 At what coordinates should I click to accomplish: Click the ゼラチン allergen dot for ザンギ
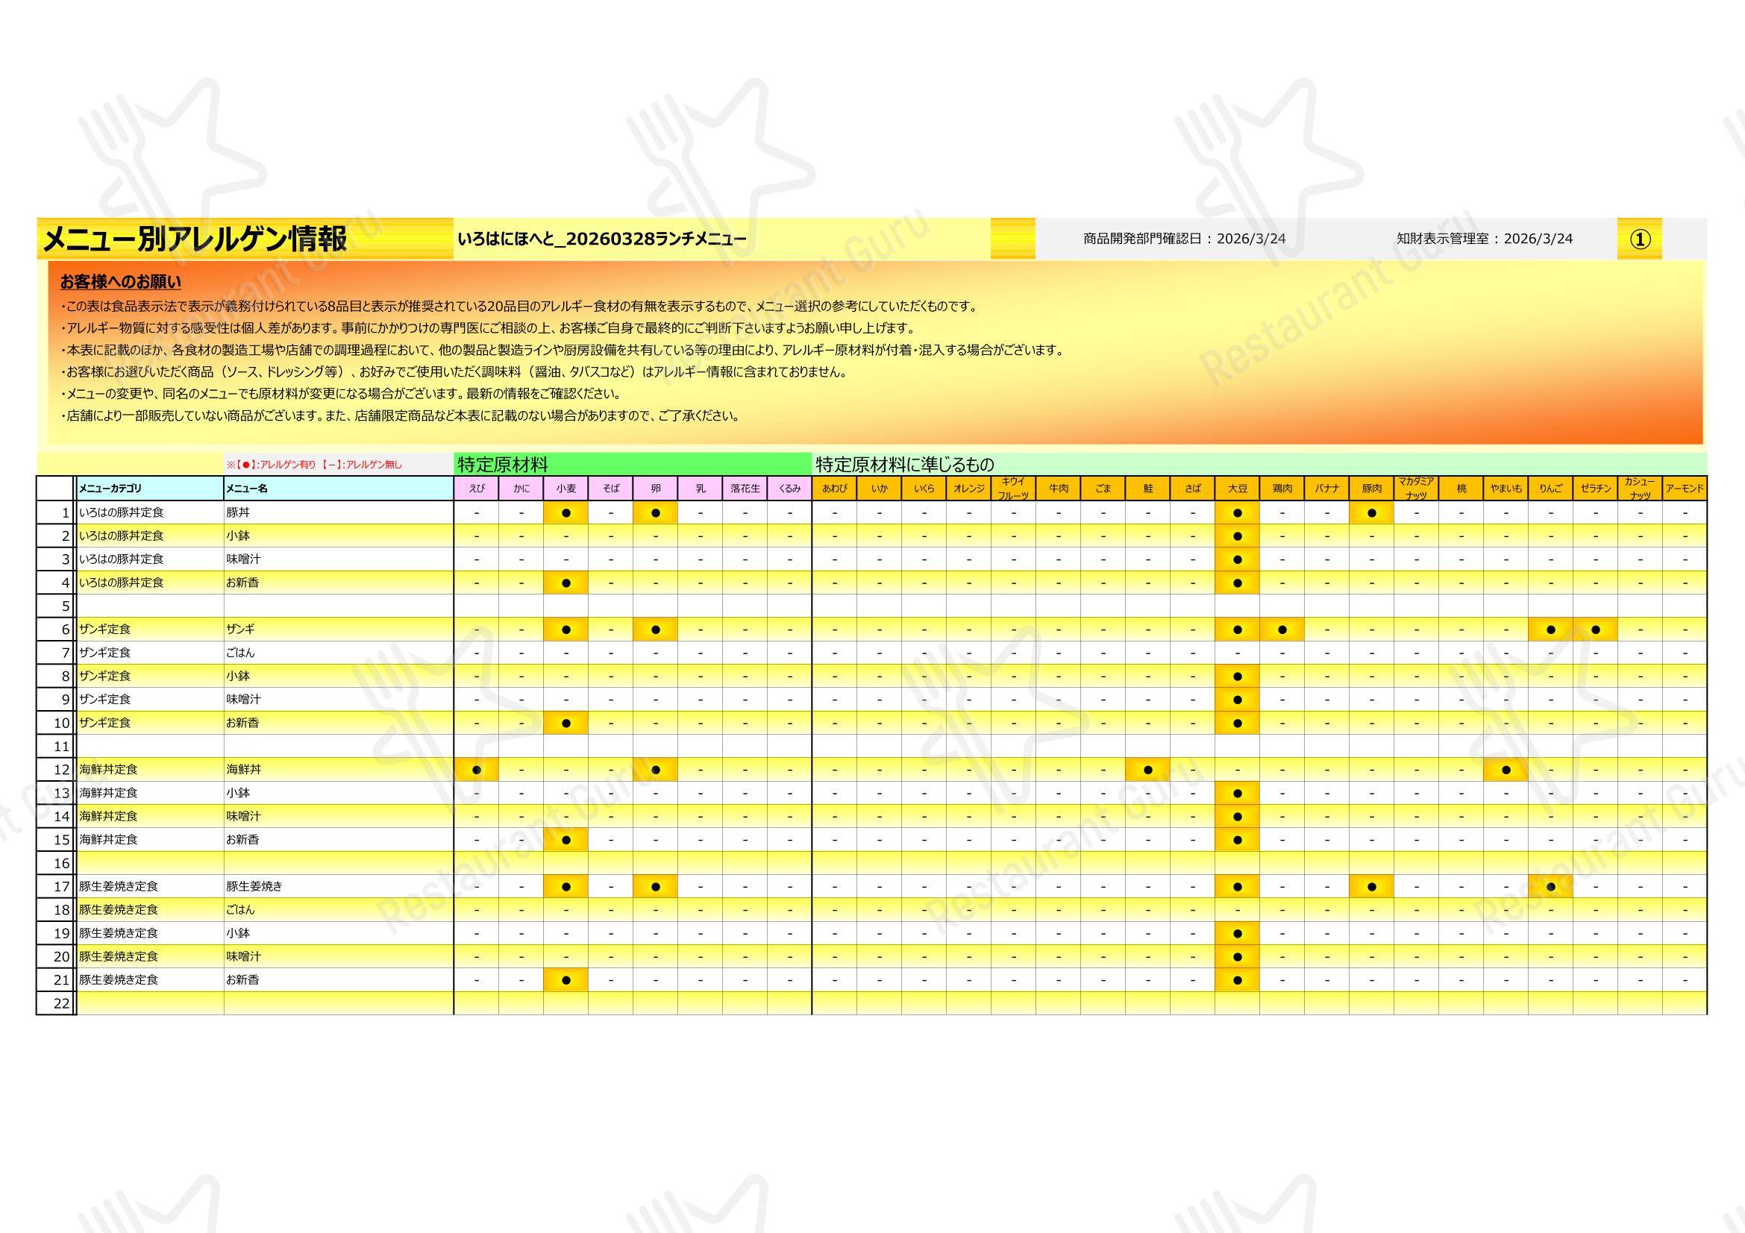pos(1595,630)
